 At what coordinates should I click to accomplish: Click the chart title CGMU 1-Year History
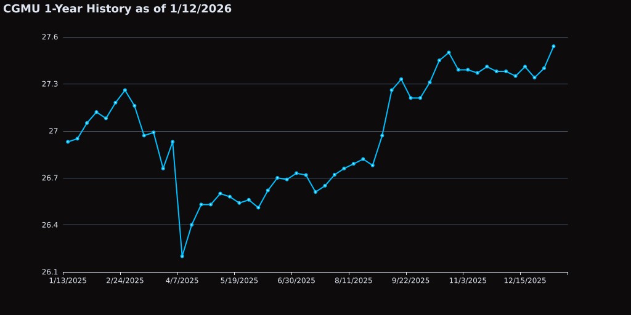pos(117,9)
